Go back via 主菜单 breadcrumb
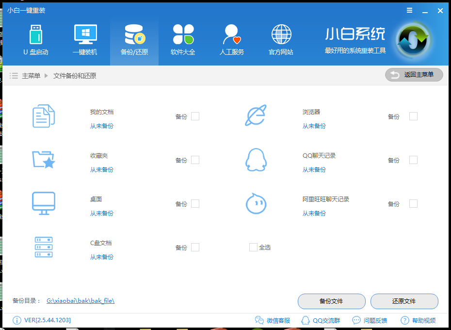The height and width of the screenshot is (330, 451). [x=30, y=75]
